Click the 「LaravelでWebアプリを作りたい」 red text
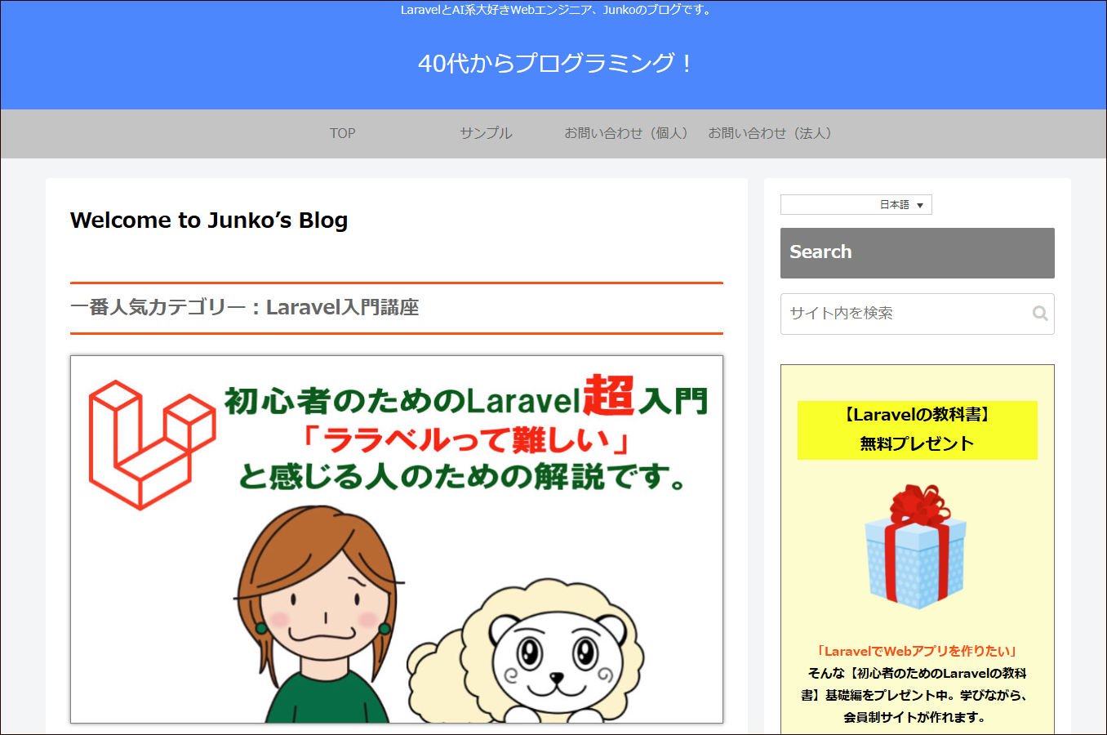1107x735 pixels. (917, 652)
